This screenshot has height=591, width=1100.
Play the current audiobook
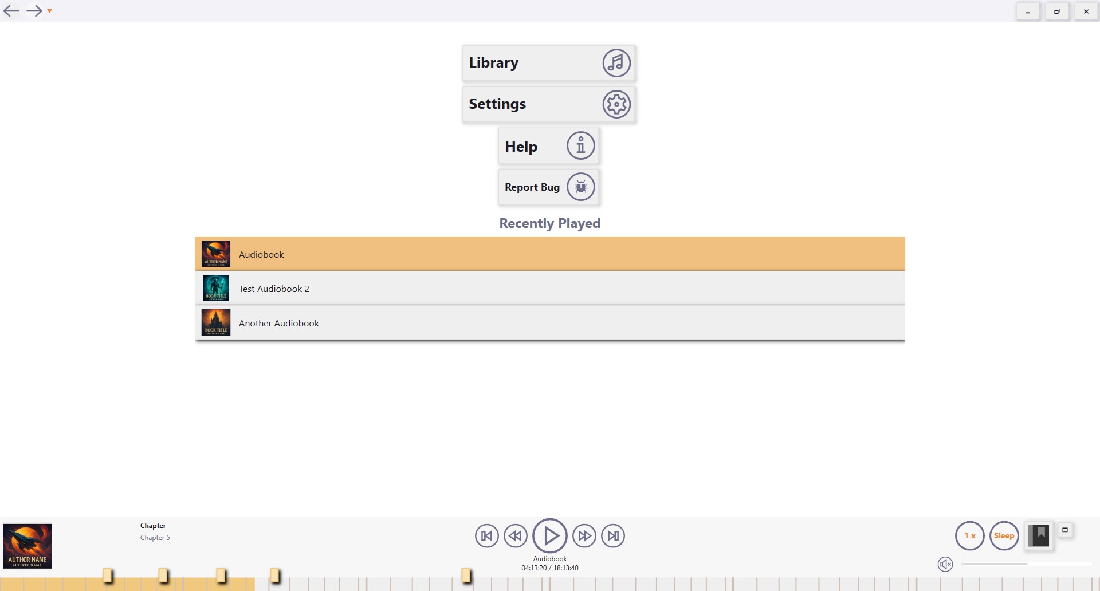tap(550, 535)
